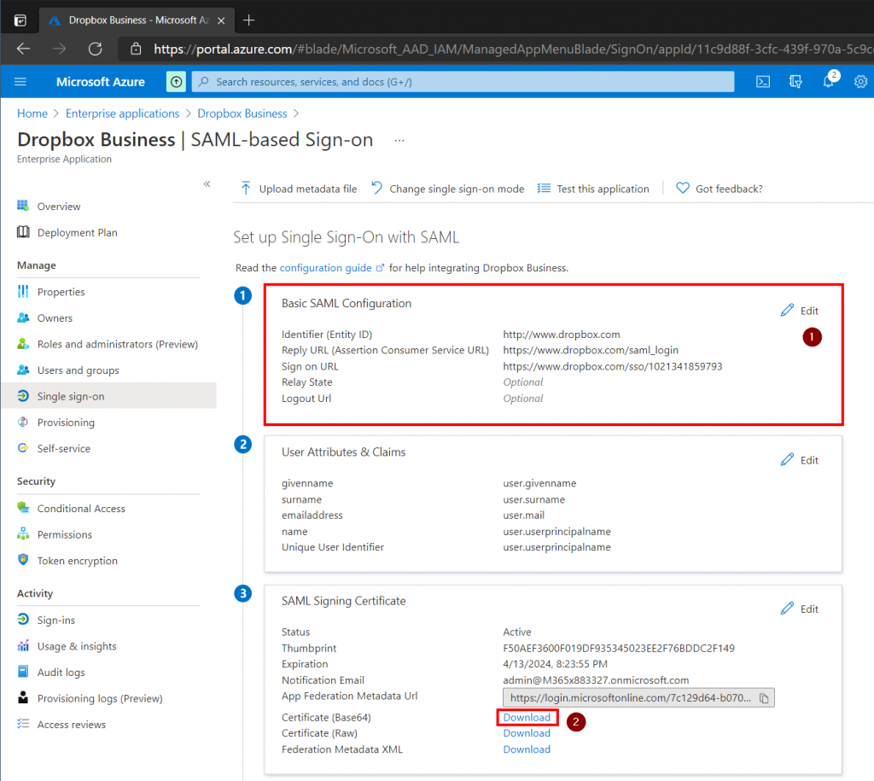Click the Access reviews icon
874x781 pixels.
point(23,724)
